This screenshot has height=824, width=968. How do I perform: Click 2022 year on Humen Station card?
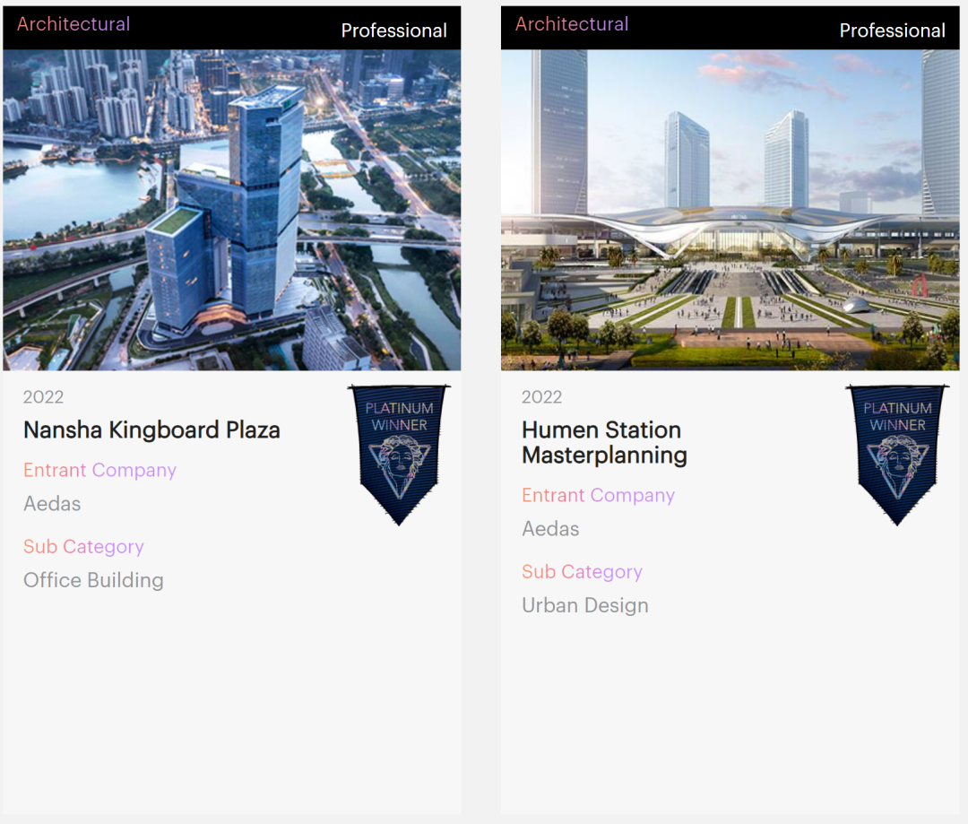[541, 397]
